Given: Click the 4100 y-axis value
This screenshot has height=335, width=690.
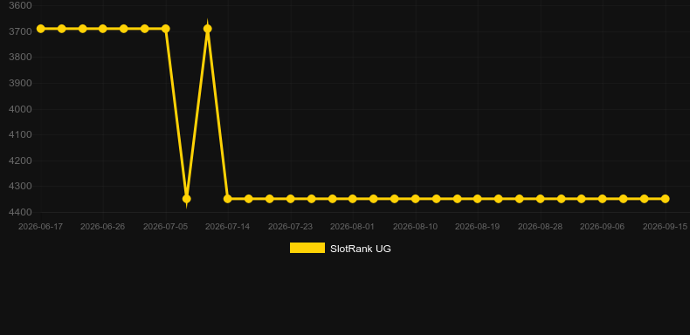Looking at the screenshot, I should pyautogui.click(x=20, y=134).
